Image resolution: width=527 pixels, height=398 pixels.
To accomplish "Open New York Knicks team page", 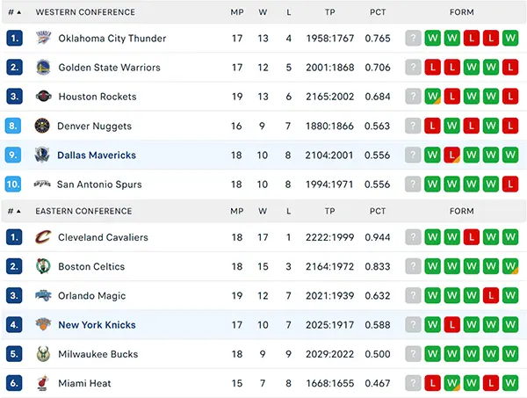I will 97,325.
